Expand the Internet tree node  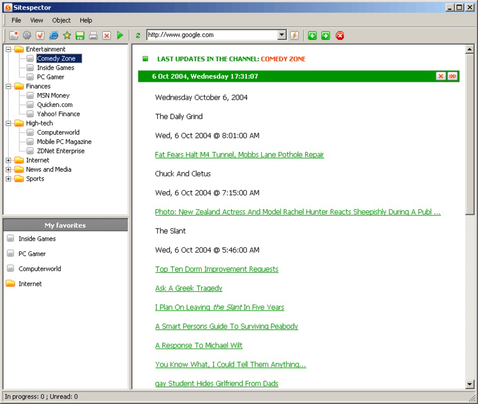(9, 160)
